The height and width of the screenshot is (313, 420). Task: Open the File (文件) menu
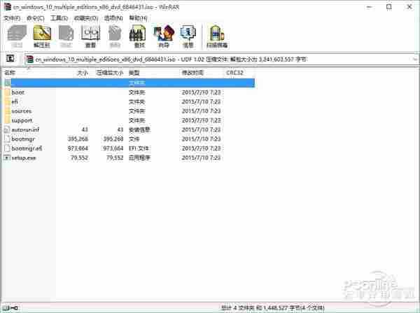tap(13, 17)
